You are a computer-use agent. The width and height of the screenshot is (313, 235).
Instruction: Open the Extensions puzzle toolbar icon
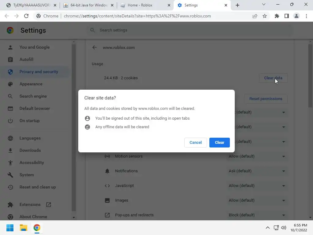pos(277,16)
